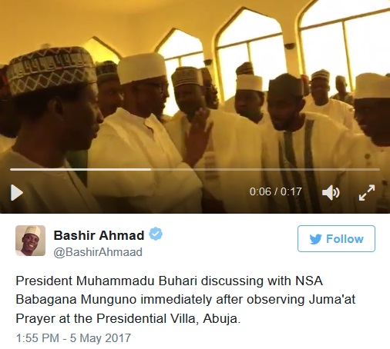390x349 pixels.
Task: Click the Twitter bird icon in Follow button
Action: [315, 239]
